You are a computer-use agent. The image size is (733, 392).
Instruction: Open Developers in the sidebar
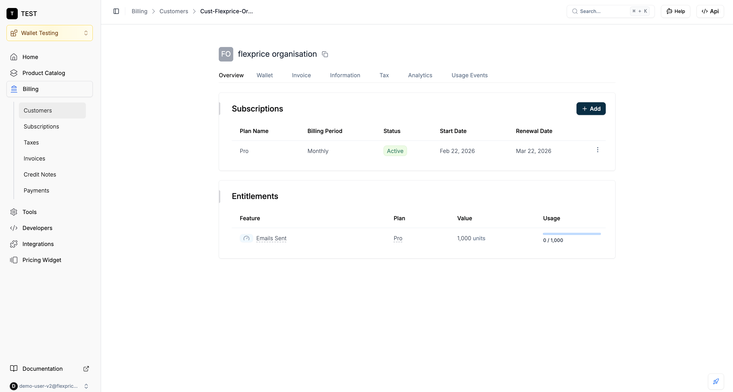(x=49, y=228)
